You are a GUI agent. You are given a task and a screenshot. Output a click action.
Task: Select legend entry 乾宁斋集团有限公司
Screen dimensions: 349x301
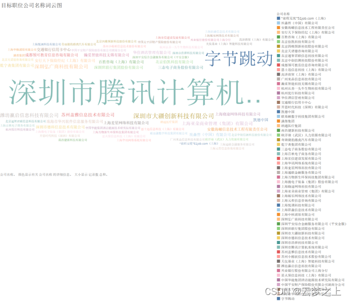click(294, 144)
